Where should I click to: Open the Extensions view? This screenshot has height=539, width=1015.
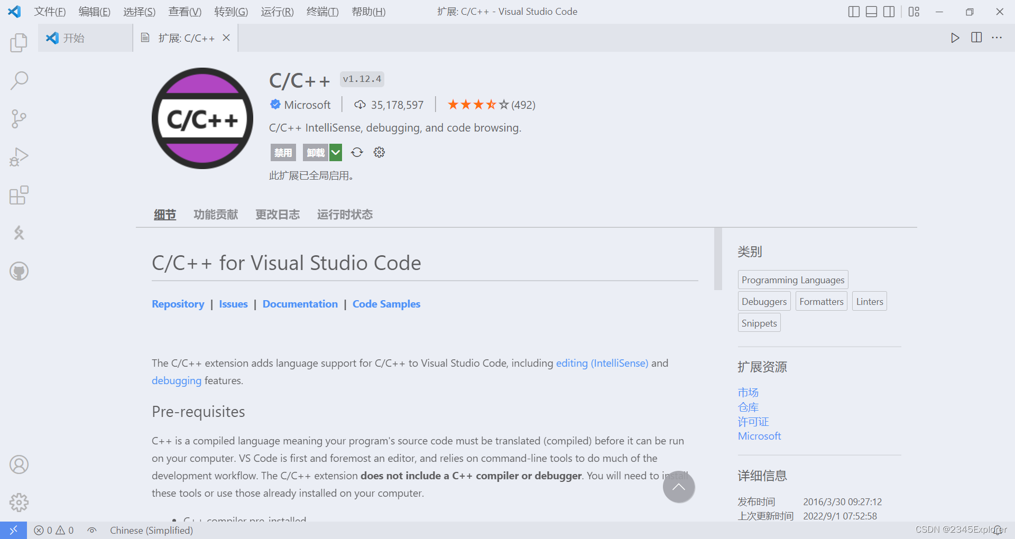pos(19,195)
